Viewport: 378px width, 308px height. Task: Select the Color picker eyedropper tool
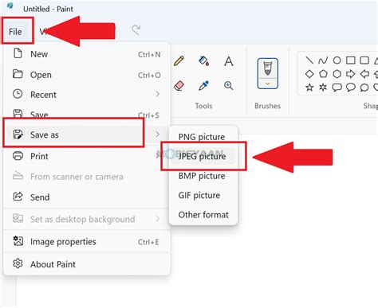pyautogui.click(x=203, y=86)
